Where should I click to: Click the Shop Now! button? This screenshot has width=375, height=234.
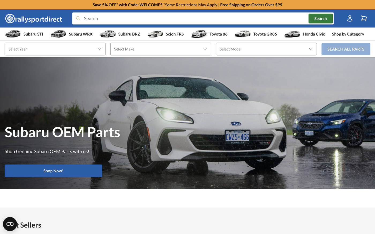[x=53, y=170]
